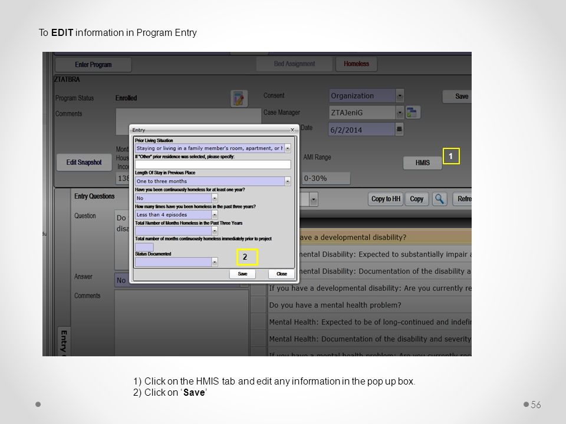Open dropdown arrow left of Copy to HH
This screenshot has width=566, height=424.
point(313,199)
